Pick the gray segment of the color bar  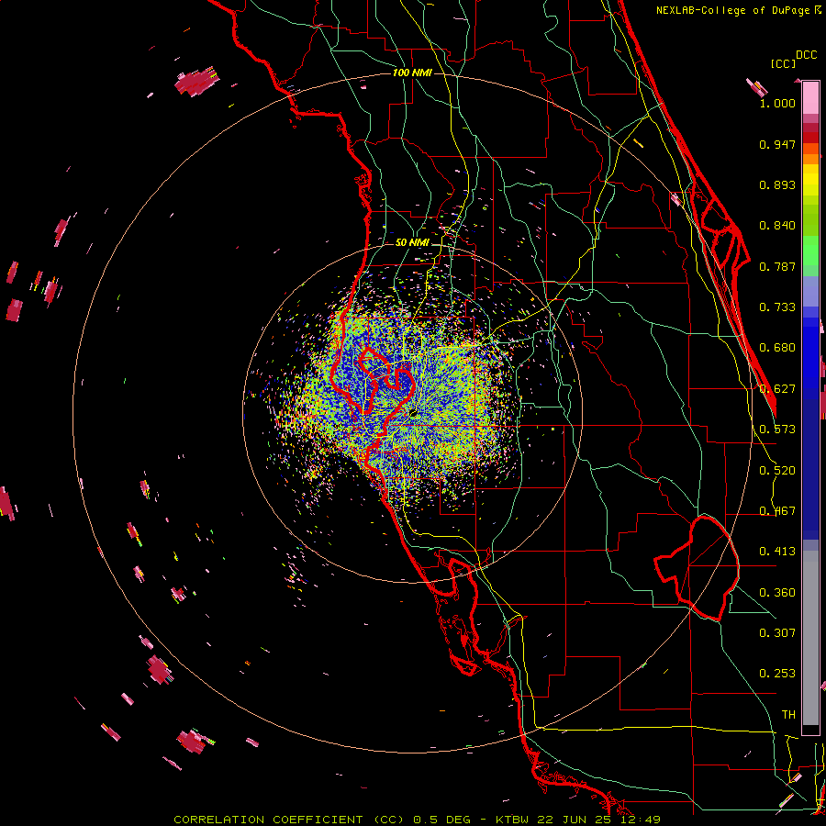pos(810,638)
